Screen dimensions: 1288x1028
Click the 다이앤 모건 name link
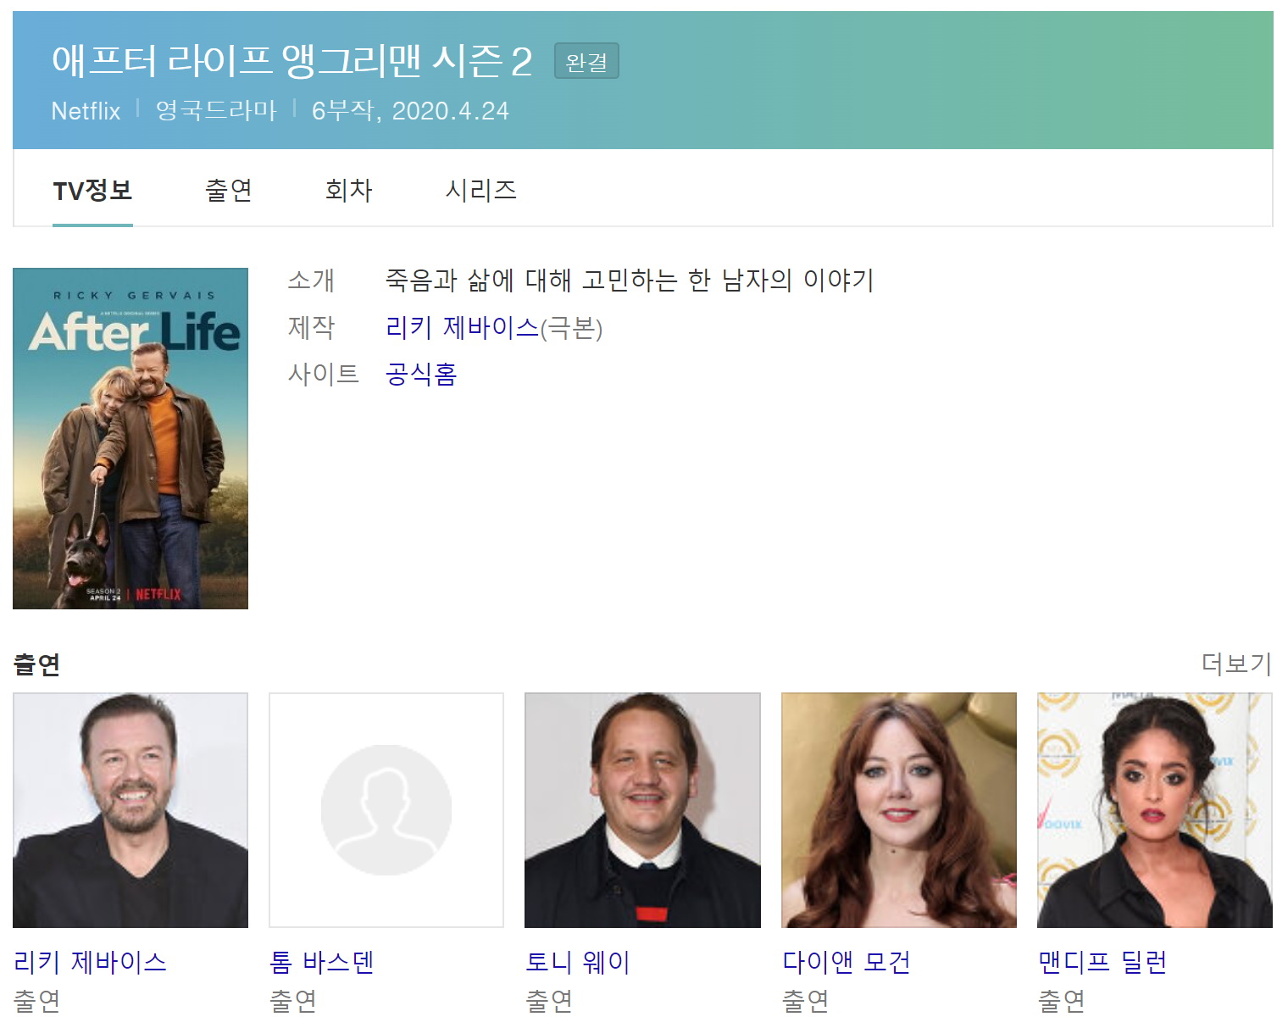tap(847, 962)
